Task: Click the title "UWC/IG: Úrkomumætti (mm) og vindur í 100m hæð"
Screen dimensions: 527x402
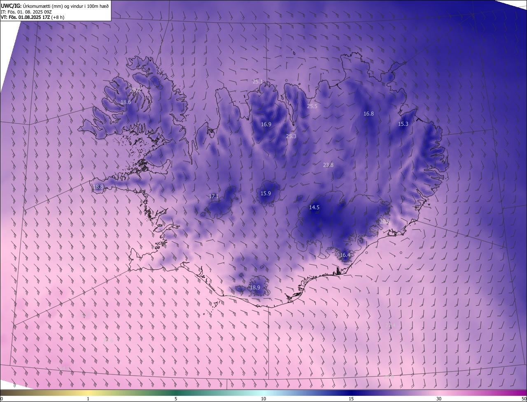Action: tap(54, 6)
